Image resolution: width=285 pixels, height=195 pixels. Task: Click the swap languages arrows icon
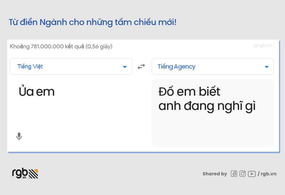141,67
